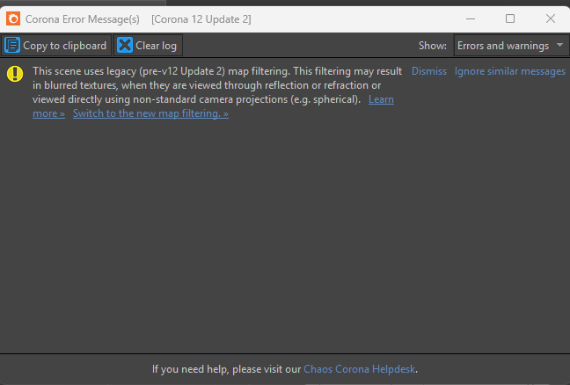Click Switch to the new map filtering
This screenshot has width=570, height=385.
[x=150, y=113]
